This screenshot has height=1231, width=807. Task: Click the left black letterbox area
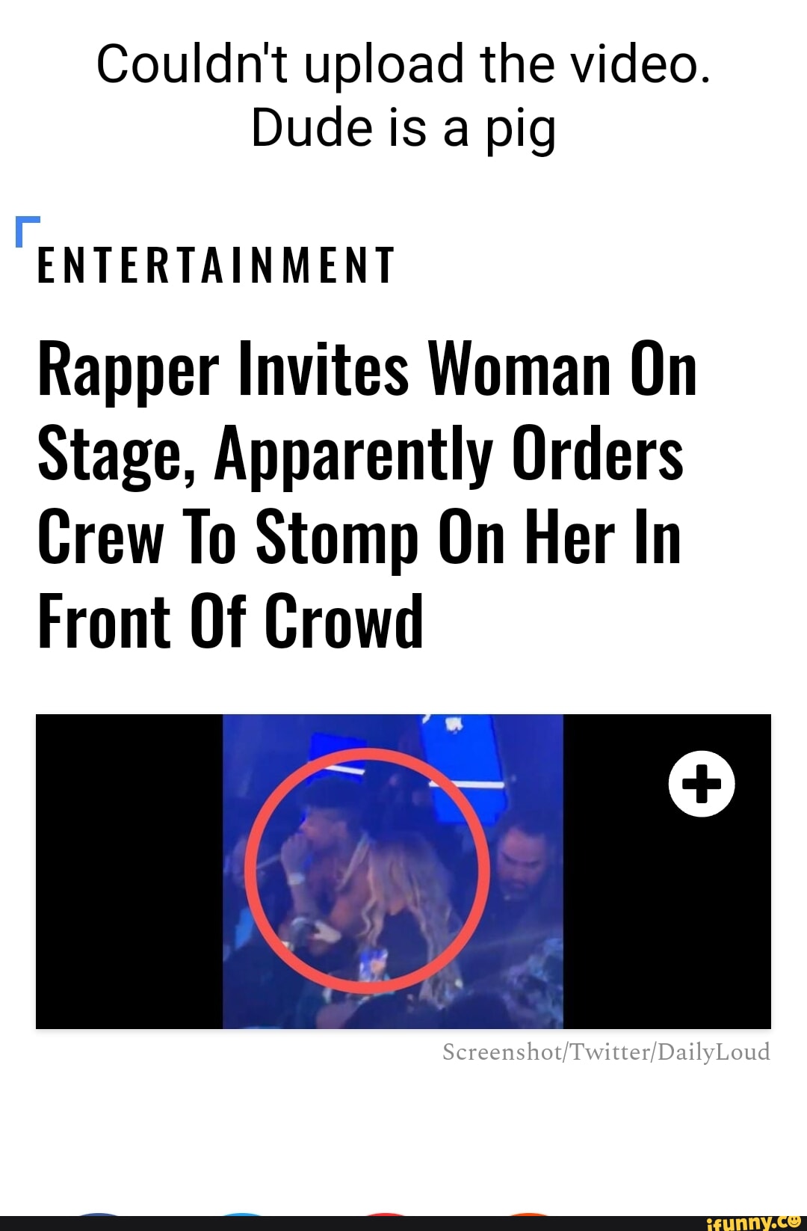[129, 871]
